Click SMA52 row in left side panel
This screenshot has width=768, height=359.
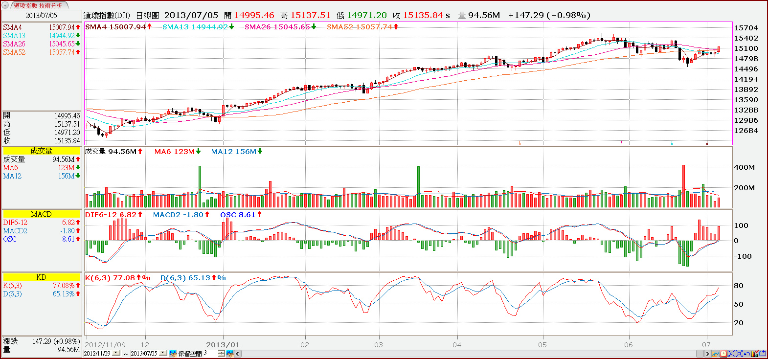pos(41,52)
